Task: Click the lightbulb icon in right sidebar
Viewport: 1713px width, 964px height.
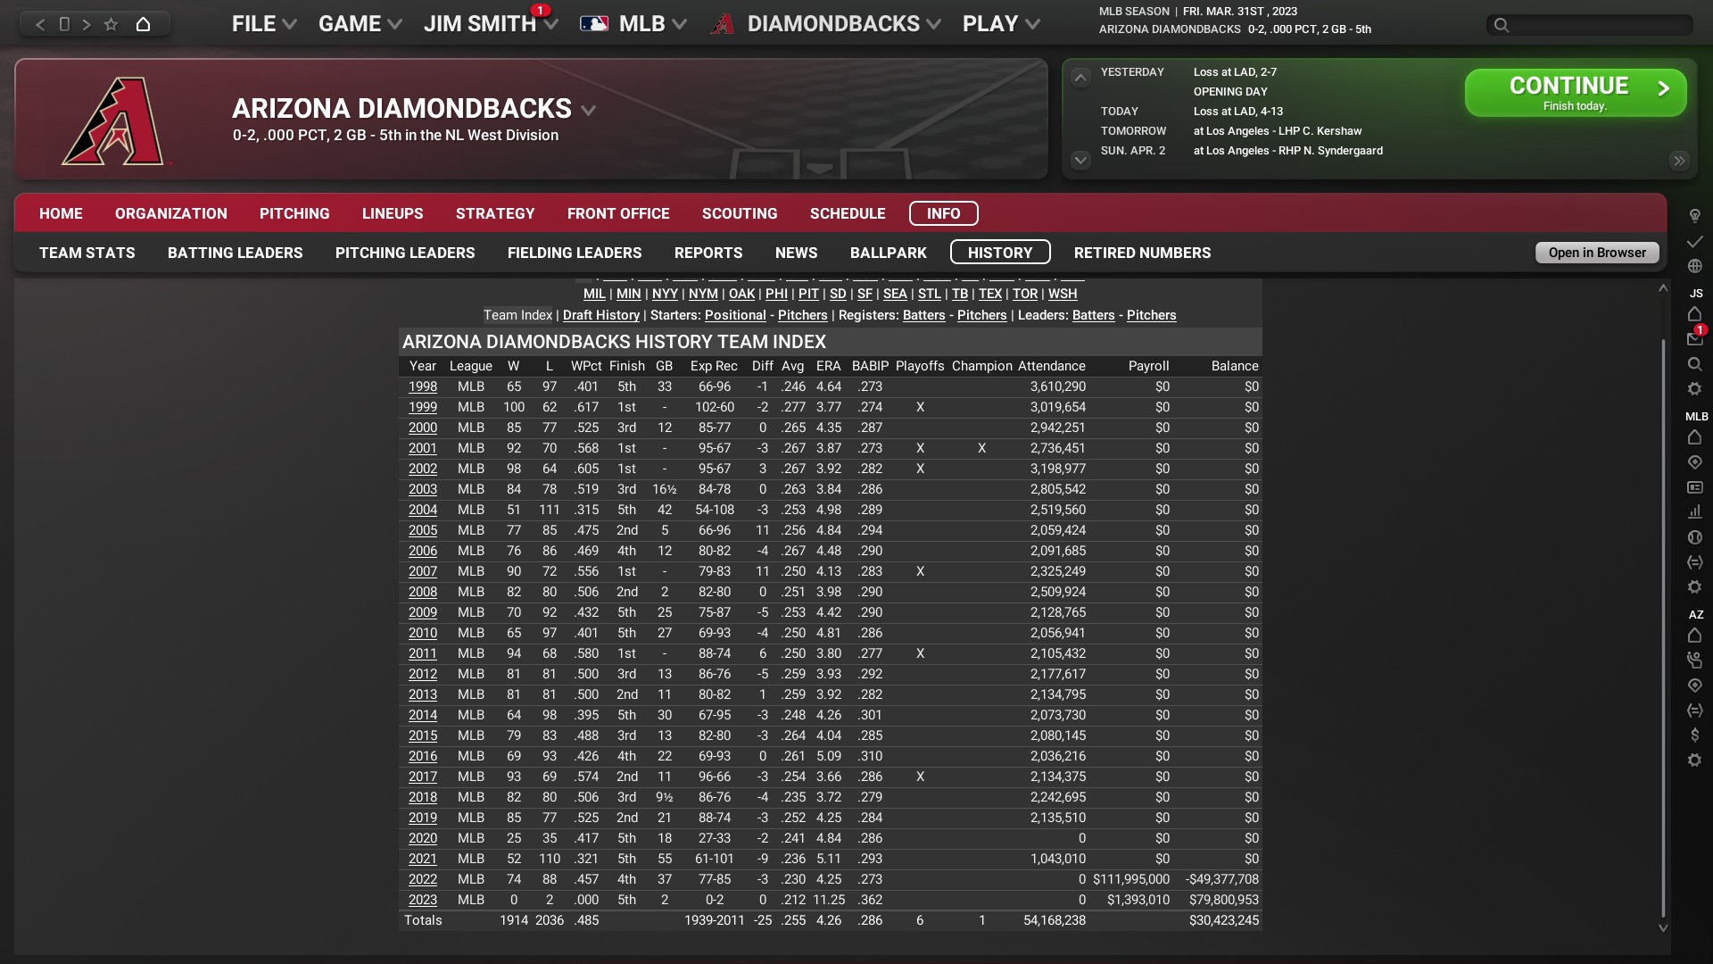Action: click(x=1695, y=216)
